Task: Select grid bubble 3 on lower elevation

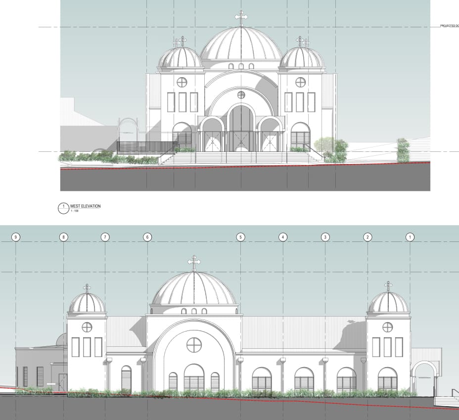Action: (x=325, y=237)
